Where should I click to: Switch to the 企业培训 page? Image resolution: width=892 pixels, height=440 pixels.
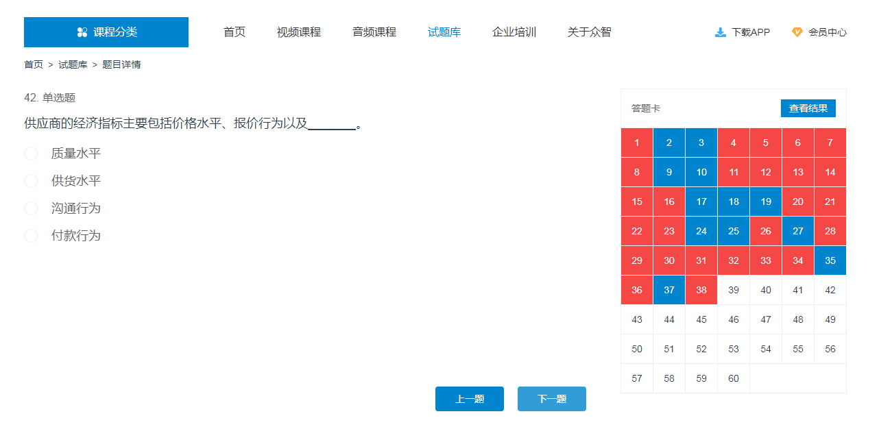514,32
